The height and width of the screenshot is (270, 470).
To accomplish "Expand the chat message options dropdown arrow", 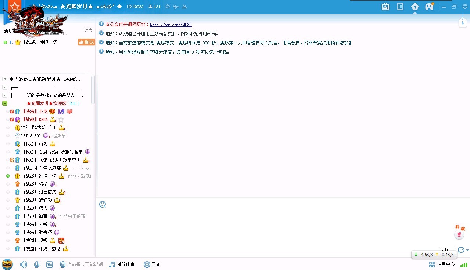I will [x=467, y=250].
